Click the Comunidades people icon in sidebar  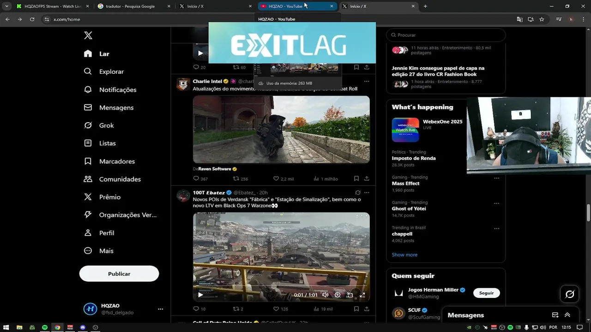(88, 179)
